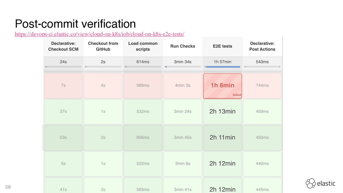Select the 744ms Post Actions cell
This screenshot has width=343, height=193.
click(x=262, y=86)
